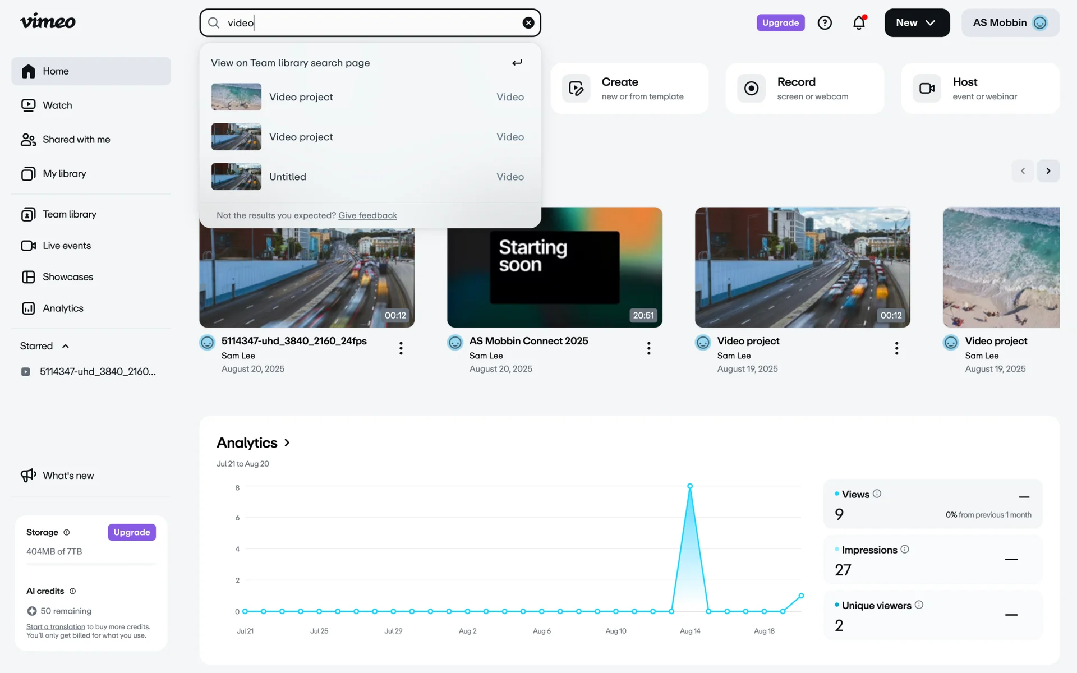Open the AS Mobbin account menu

[1010, 23]
